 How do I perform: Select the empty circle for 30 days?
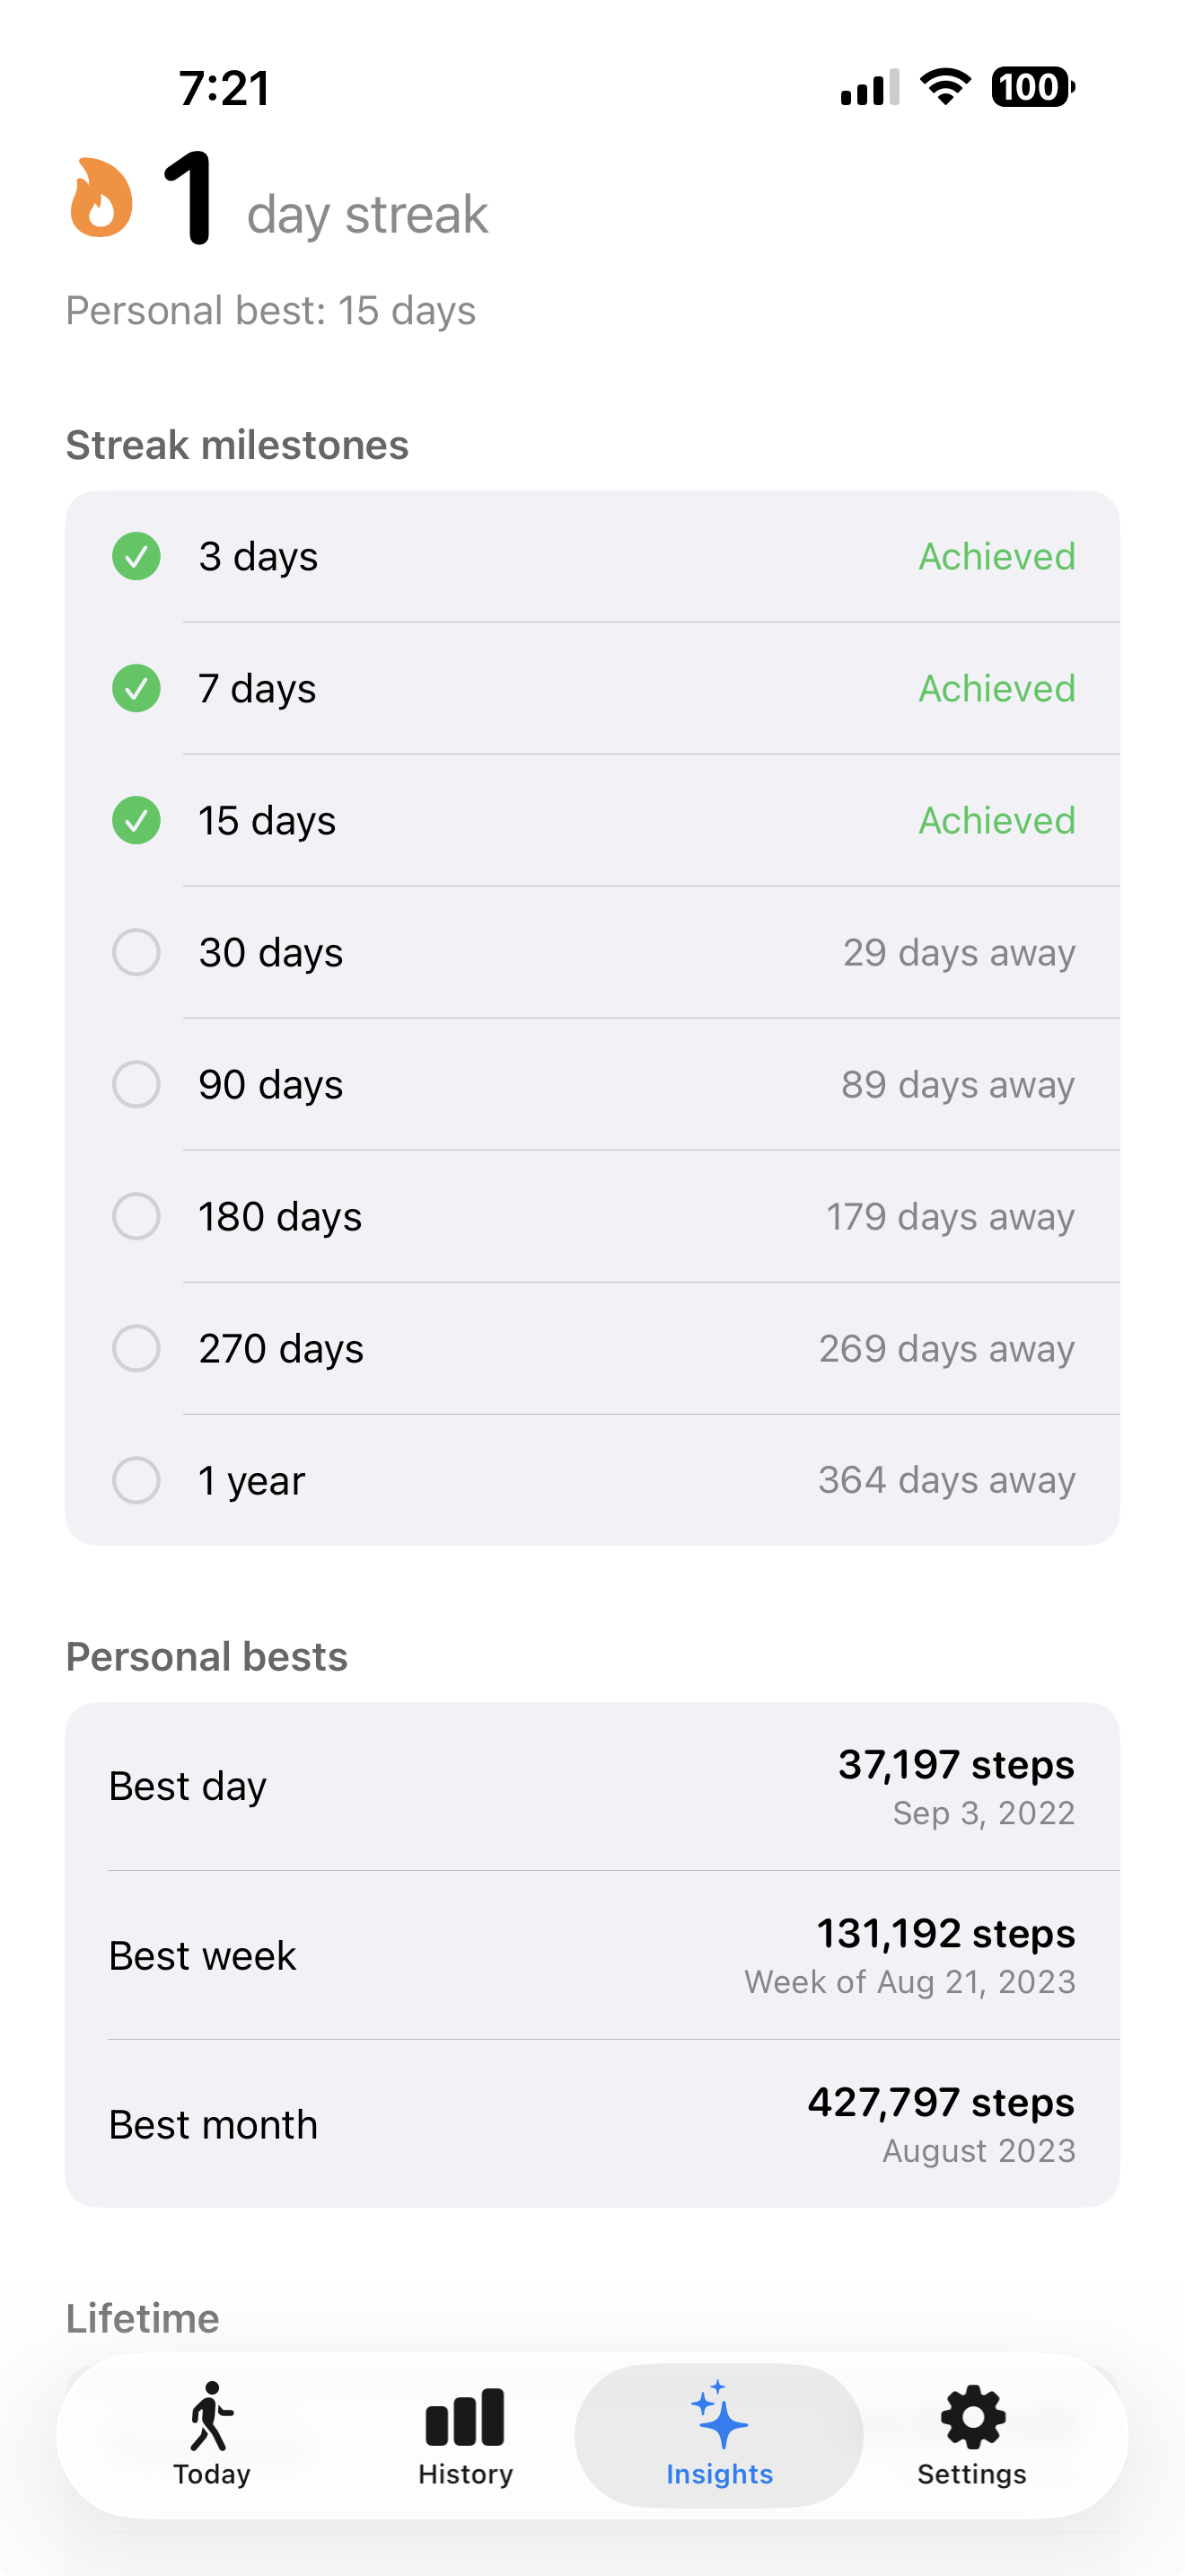pyautogui.click(x=136, y=953)
